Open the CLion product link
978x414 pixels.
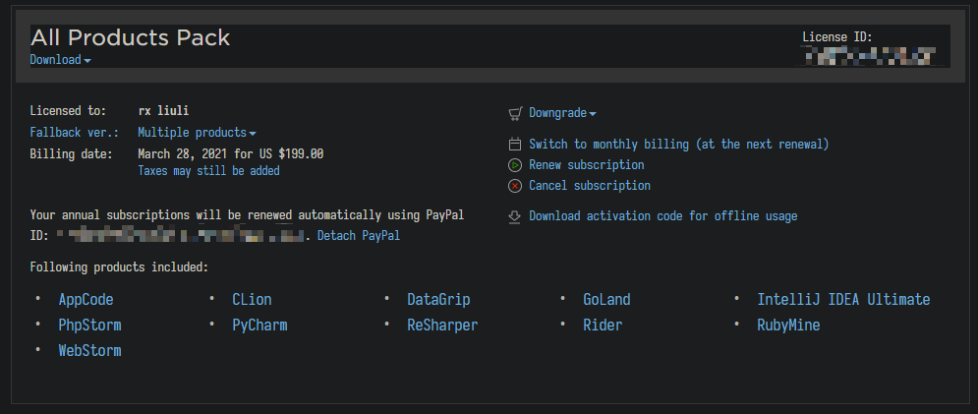point(252,300)
